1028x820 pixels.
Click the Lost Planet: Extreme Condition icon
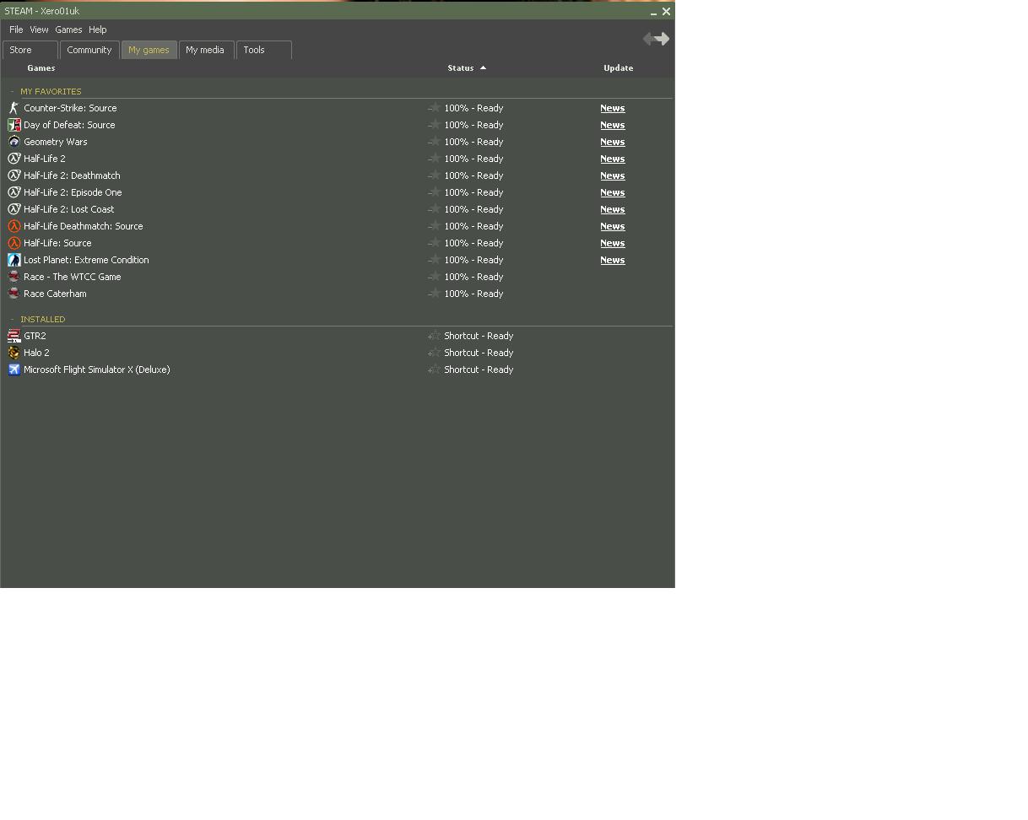14,260
